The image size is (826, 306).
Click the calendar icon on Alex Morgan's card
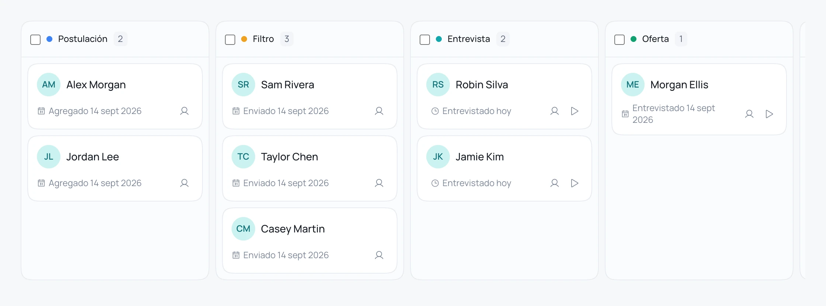(x=41, y=111)
